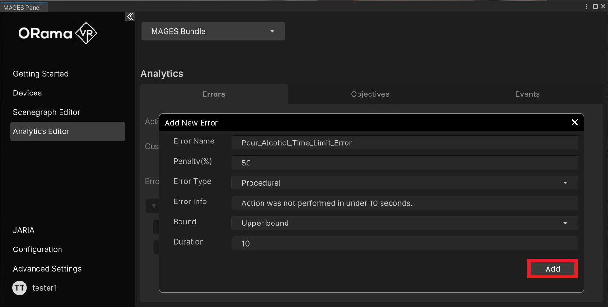Screen dimensions: 608x307
Task: Click the Error Name input field
Action: [x=404, y=142]
